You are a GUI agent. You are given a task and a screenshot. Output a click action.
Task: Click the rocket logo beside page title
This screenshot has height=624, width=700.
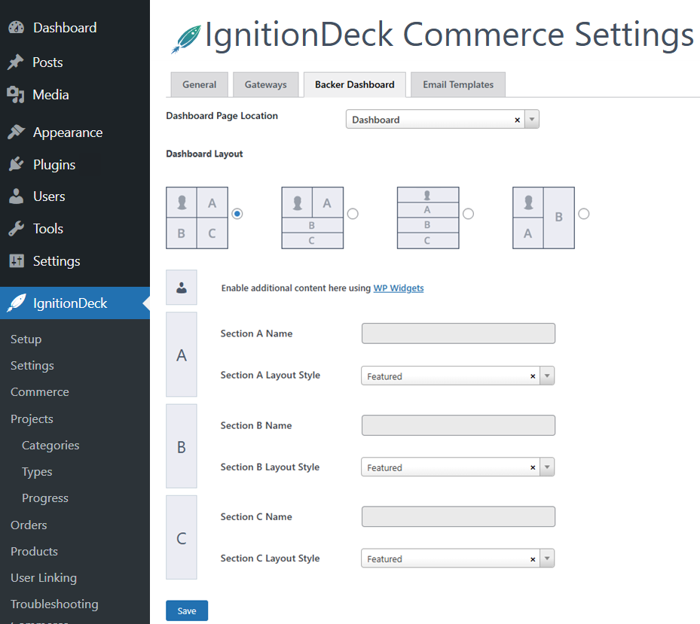click(185, 39)
